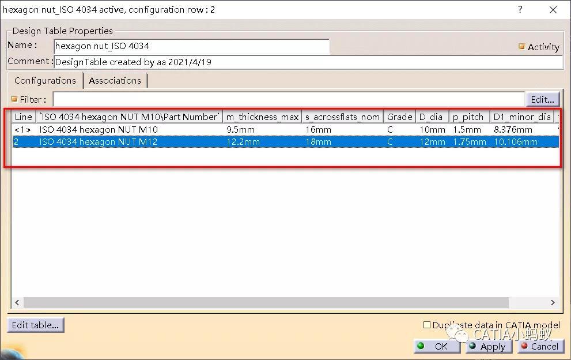
Task: Click the Grade C cell in the M12 row
Action: (390, 141)
